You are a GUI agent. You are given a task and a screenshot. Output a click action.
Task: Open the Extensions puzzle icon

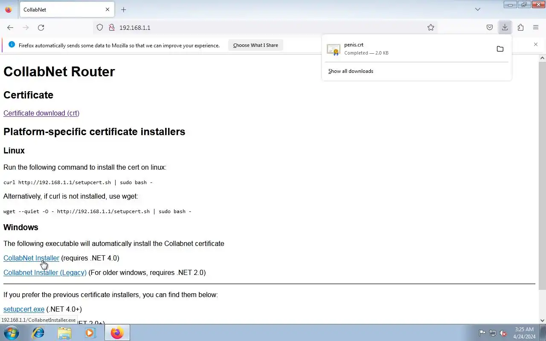[520, 27]
